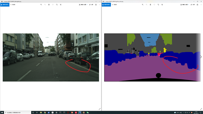Image resolution: width=203 pixels, height=114 pixels.
Task: Print the image from the right Photos window
Action: 197,5
